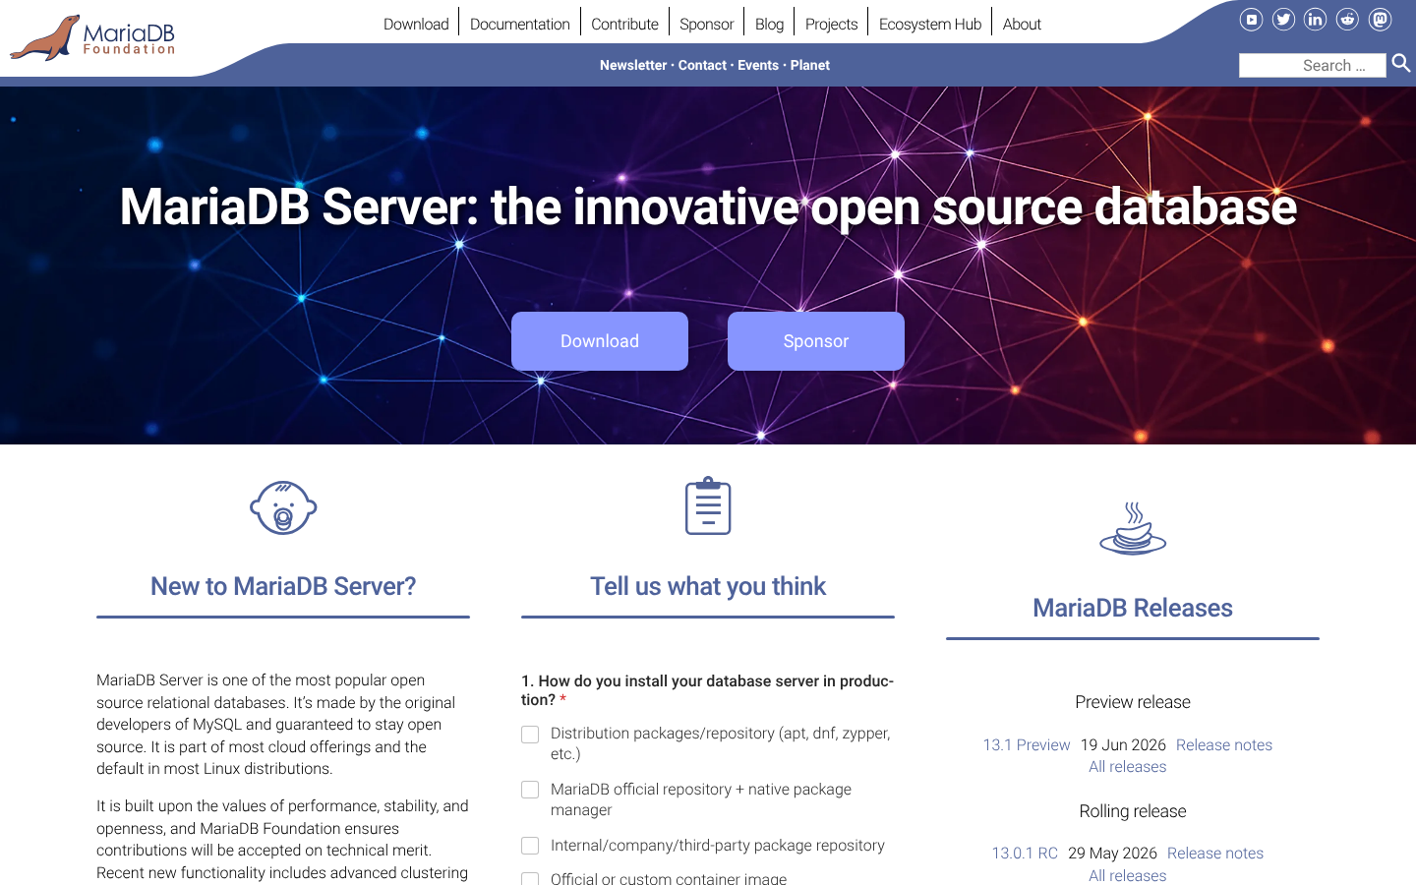Open the Download menu in the top navigation

click(416, 24)
